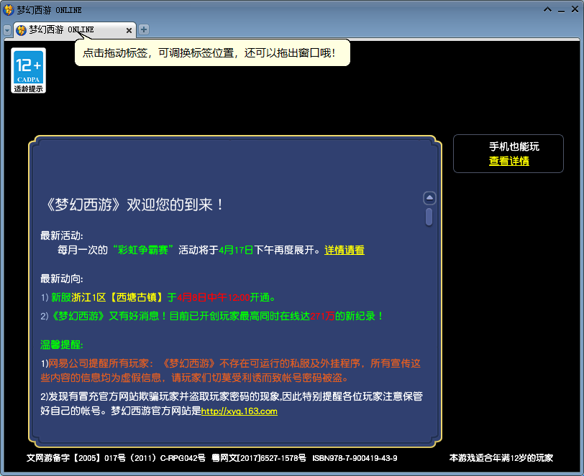Click the 《梦幻西游》欢迎您的到来！ heading
Image resolution: width=584 pixels, height=476 pixels.
pos(134,205)
